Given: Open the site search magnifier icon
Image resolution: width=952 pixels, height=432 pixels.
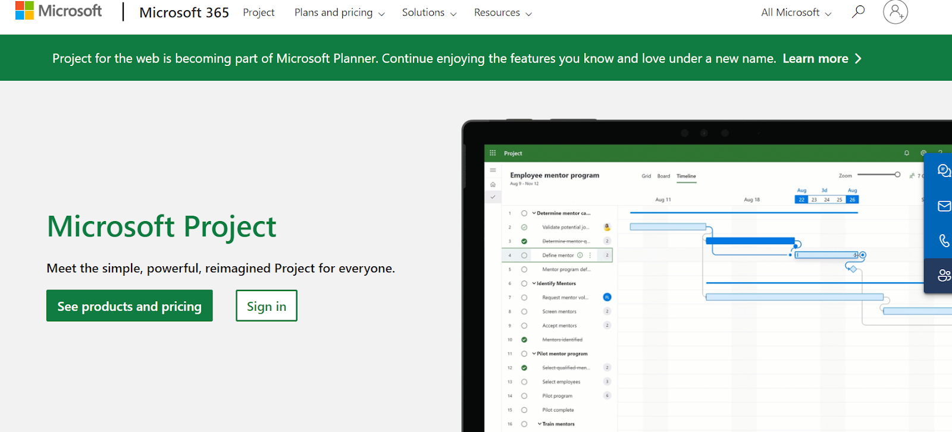Looking at the screenshot, I should point(858,12).
